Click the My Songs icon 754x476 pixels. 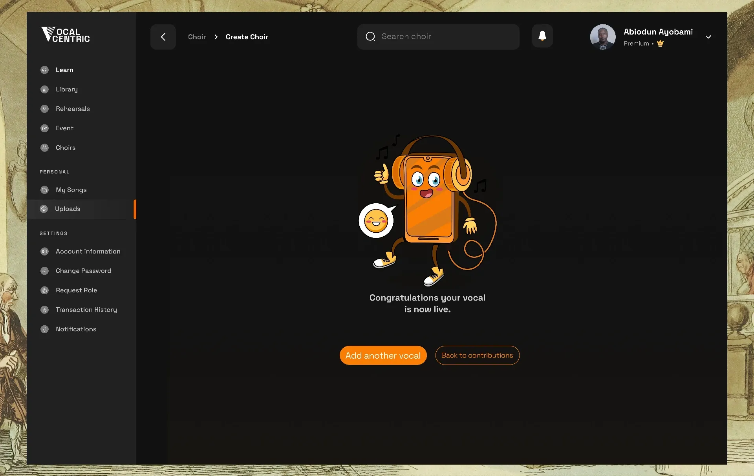coord(44,190)
